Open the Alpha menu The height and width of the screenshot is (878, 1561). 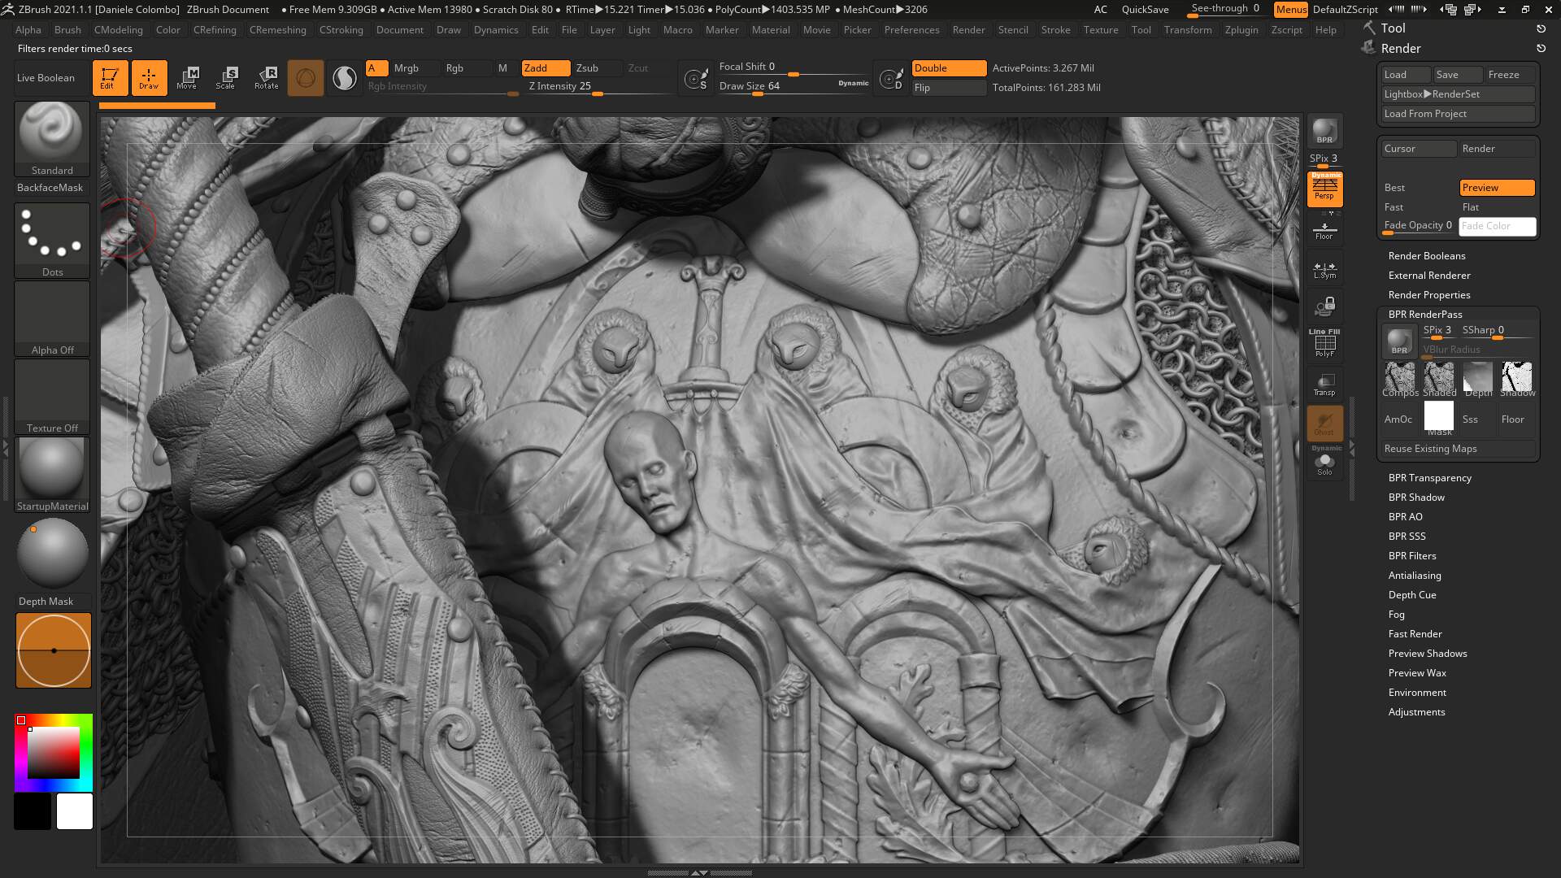pyautogui.click(x=28, y=30)
